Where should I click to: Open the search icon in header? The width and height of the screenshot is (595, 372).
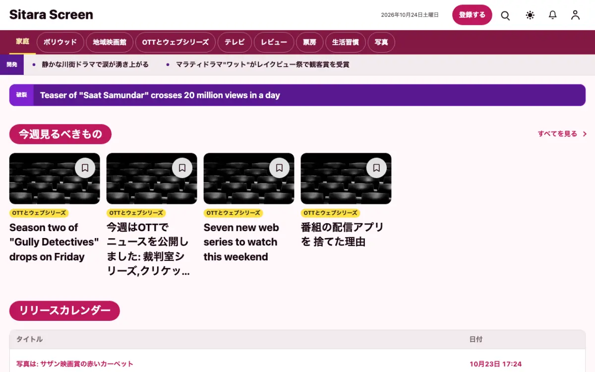[505, 15]
